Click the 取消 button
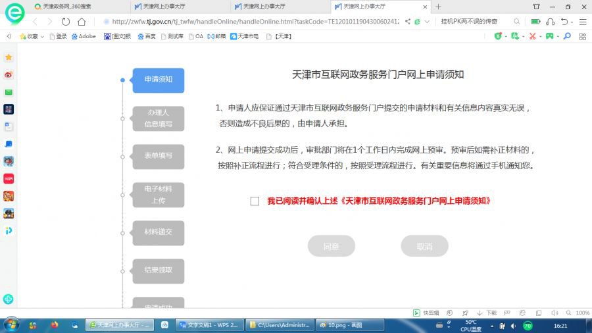592x333 pixels. pyautogui.click(x=424, y=246)
